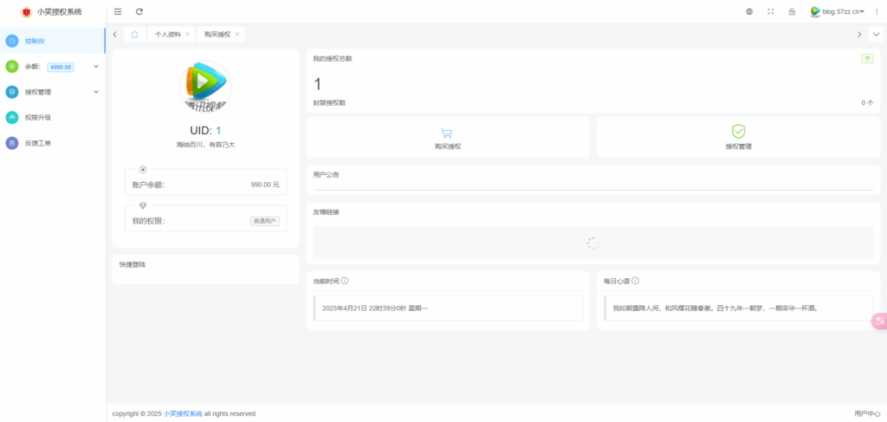Screen dimensions: 887x422
Task: Expand the 授权管理 sidebar menu
Action: point(52,91)
